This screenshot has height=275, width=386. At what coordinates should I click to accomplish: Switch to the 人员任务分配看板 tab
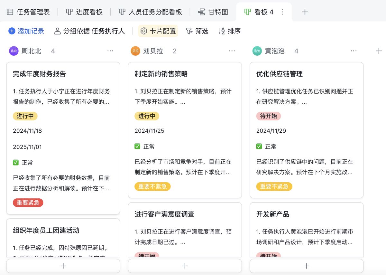[x=150, y=12]
